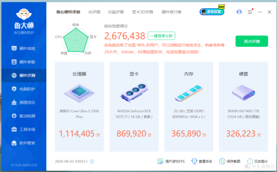This screenshot has height=172, width=277.
Task: Open 电脑防护 in the sidebar
Action: (x=24, y=89)
